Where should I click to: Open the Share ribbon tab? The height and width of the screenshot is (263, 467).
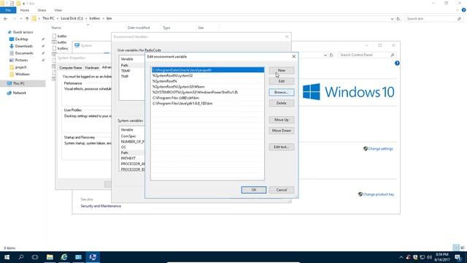42,10
